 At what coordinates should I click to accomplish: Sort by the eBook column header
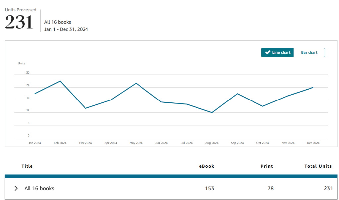coord(206,166)
